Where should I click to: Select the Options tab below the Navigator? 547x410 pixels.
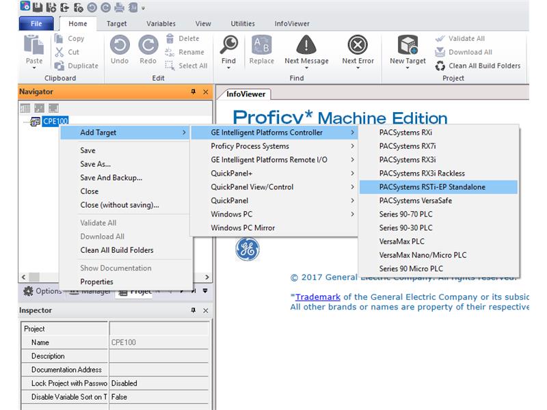(42, 291)
